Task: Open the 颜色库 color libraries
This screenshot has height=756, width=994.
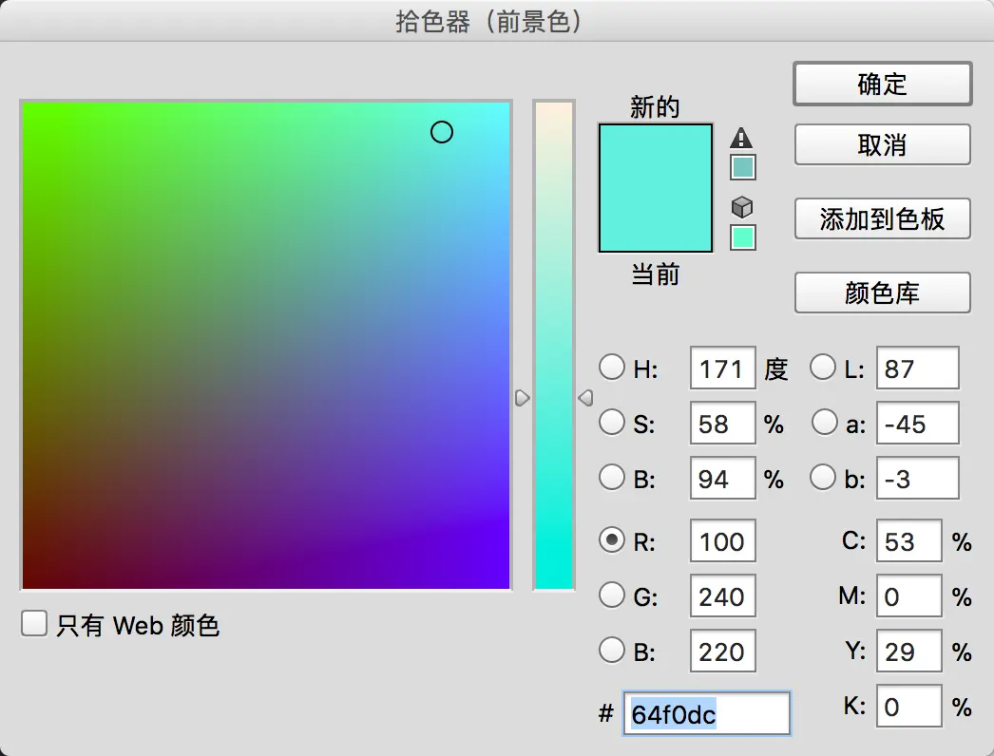Action: point(883,293)
